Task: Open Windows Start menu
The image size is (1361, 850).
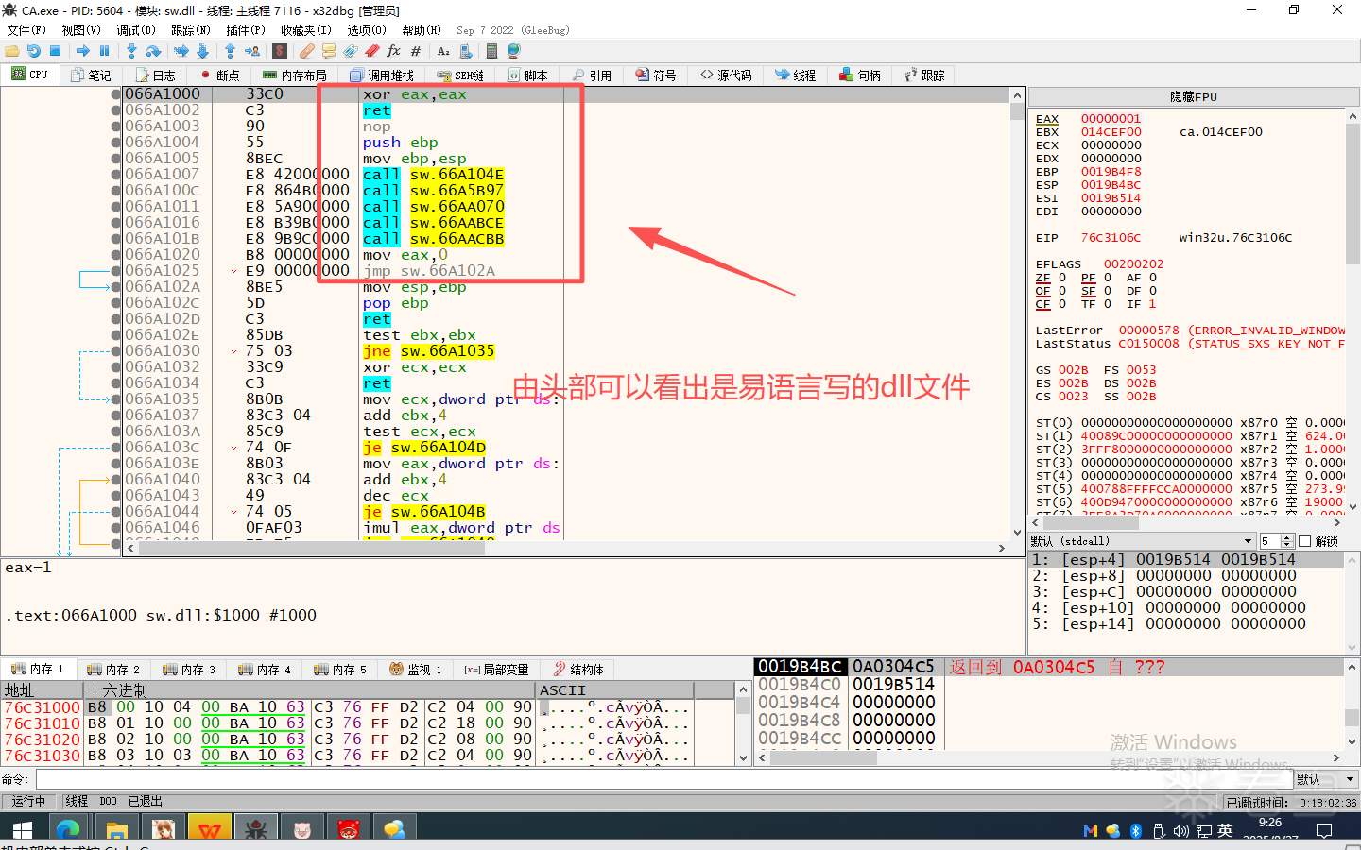Action: pyautogui.click(x=22, y=830)
